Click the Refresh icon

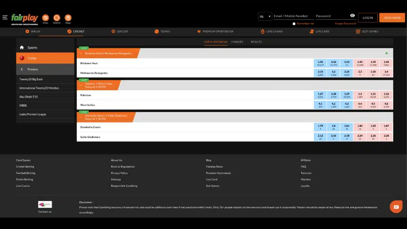57,18
